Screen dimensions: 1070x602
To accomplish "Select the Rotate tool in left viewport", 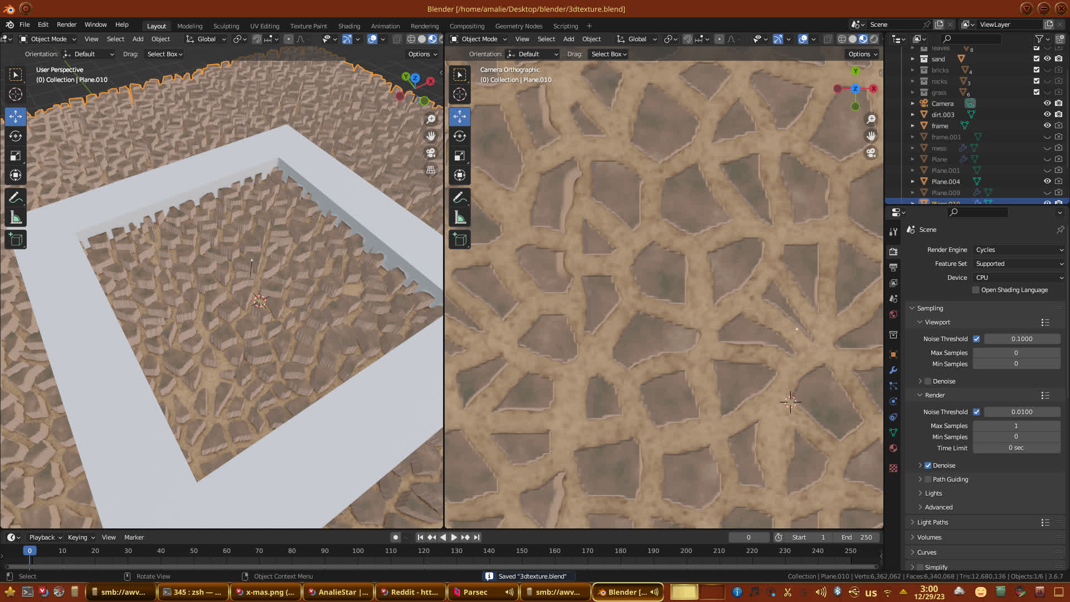I will click(16, 136).
